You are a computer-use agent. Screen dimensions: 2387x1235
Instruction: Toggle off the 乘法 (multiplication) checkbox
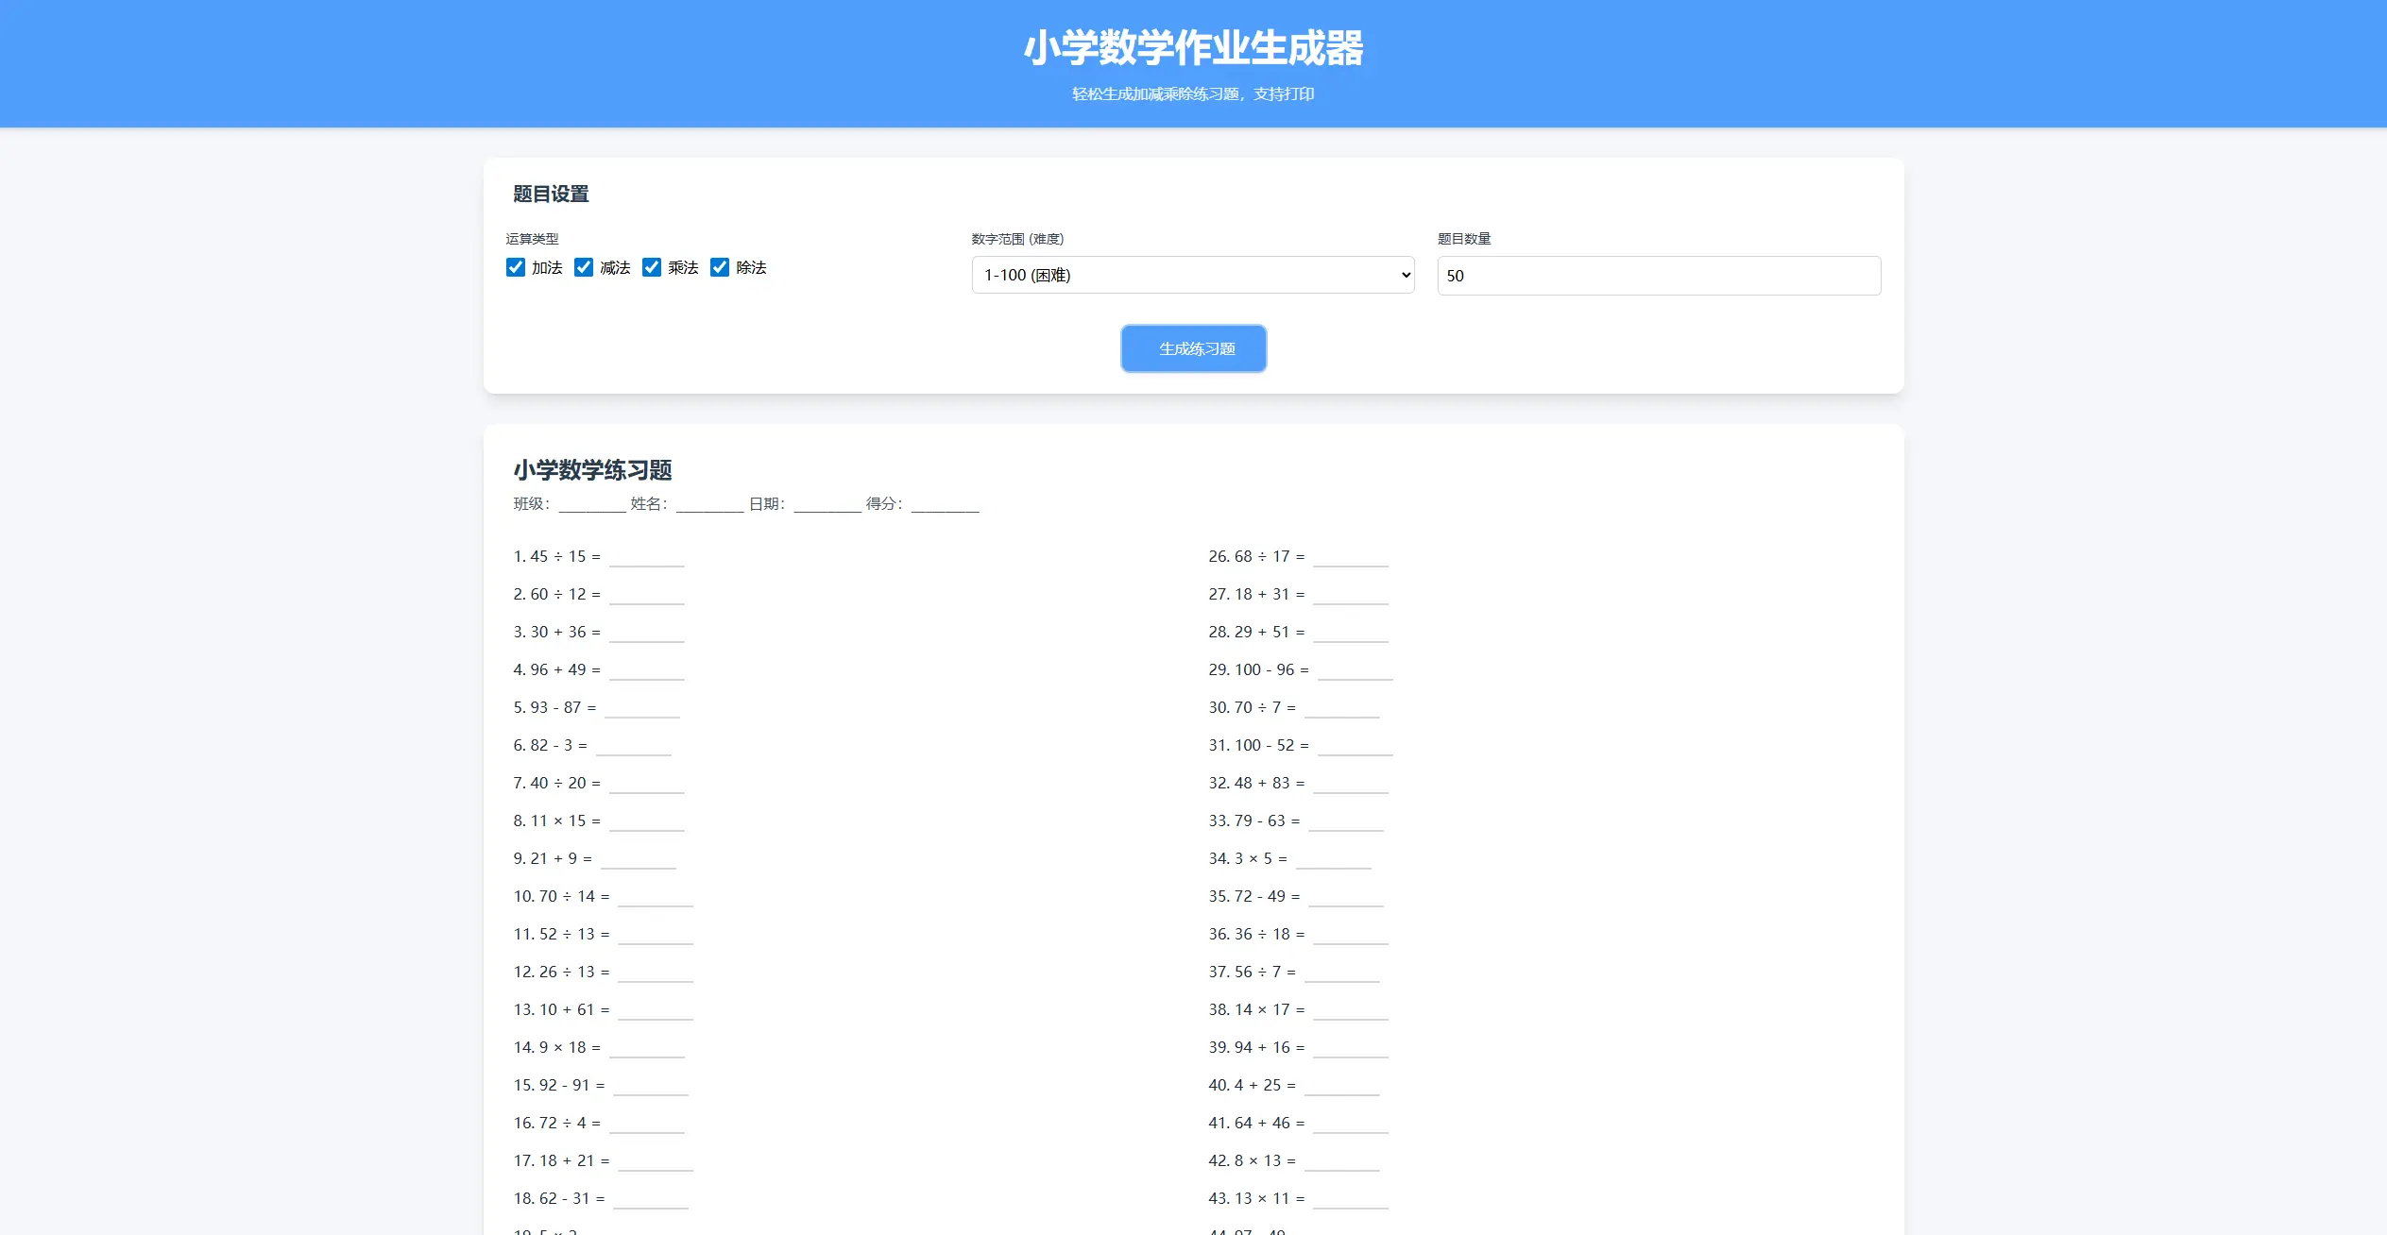point(653,267)
